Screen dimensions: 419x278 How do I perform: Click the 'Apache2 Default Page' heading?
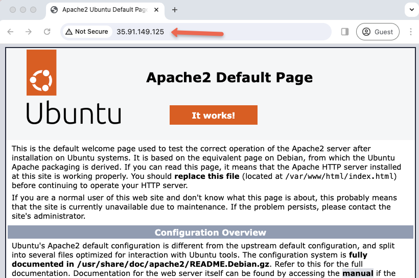tap(229, 78)
